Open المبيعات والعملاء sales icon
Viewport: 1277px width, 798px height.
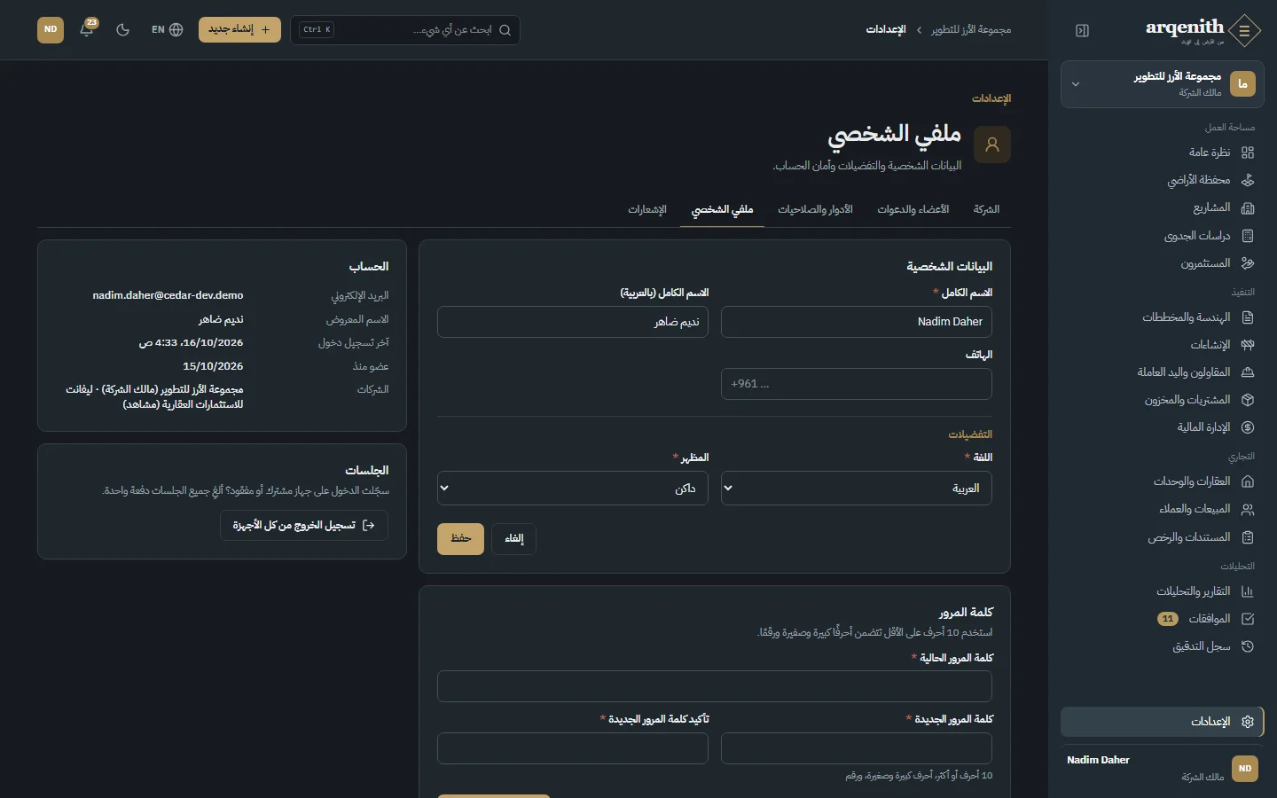click(x=1248, y=509)
